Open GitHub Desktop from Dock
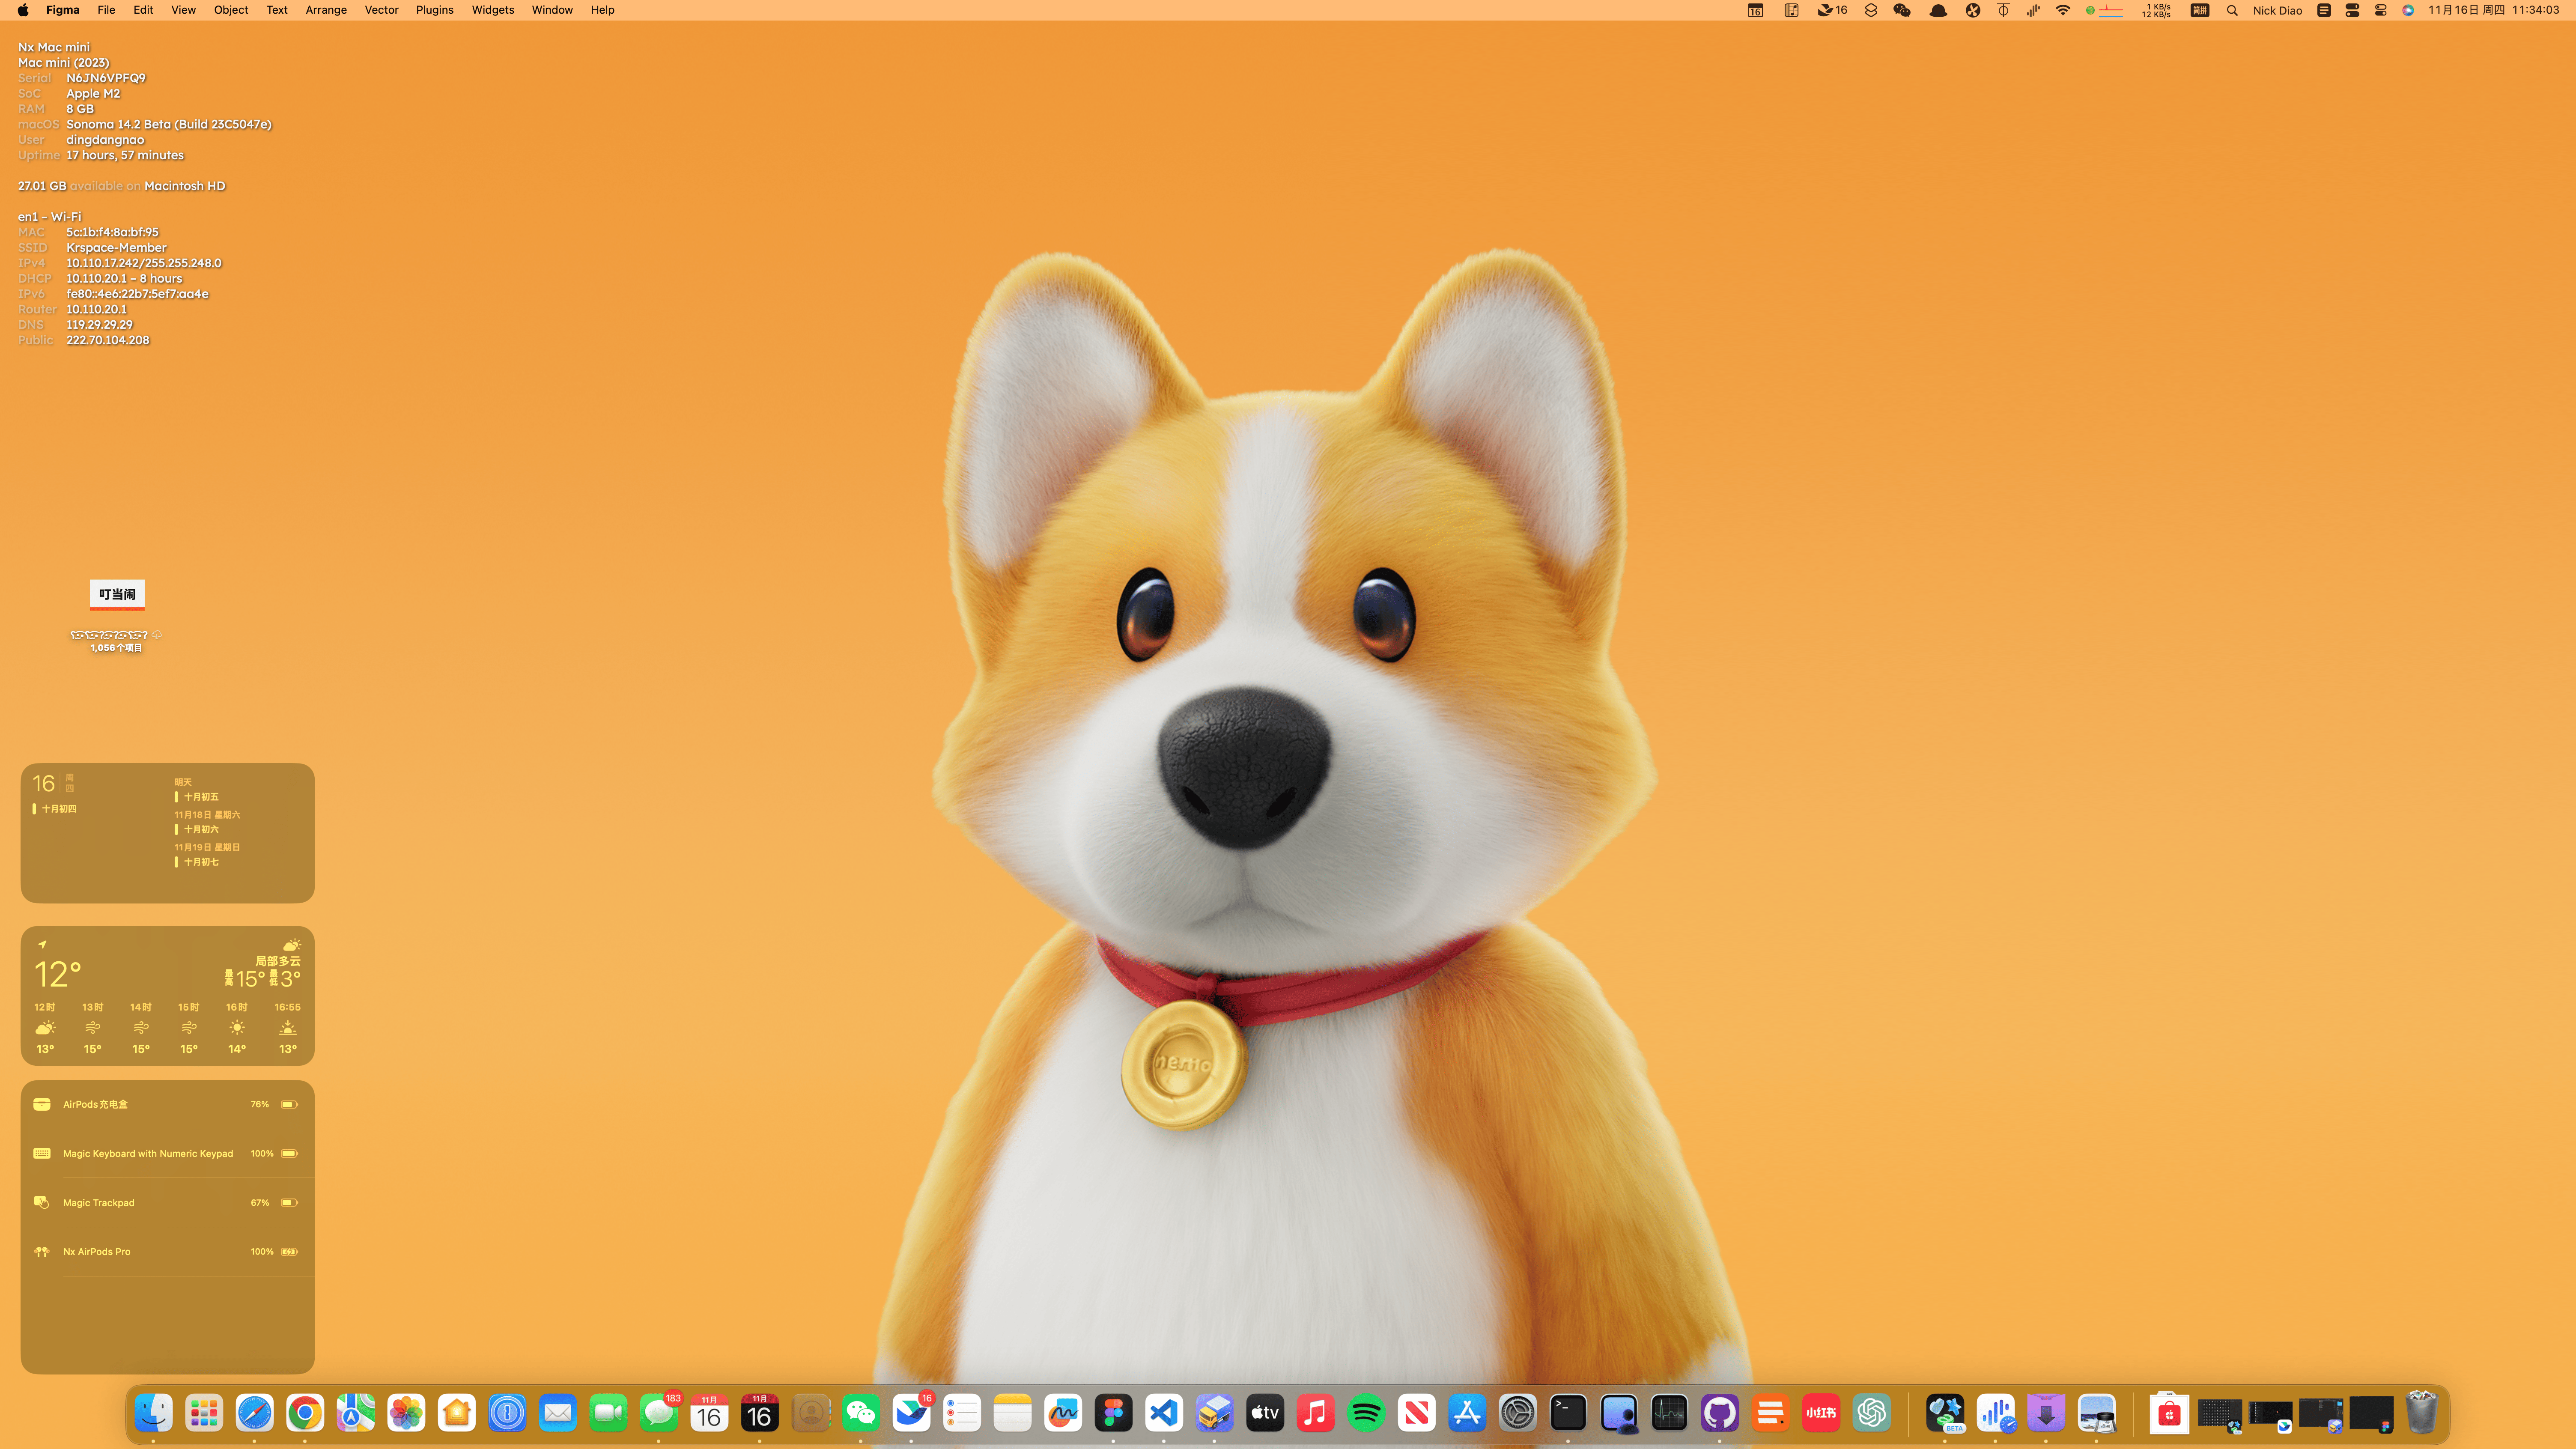 click(x=1719, y=1413)
